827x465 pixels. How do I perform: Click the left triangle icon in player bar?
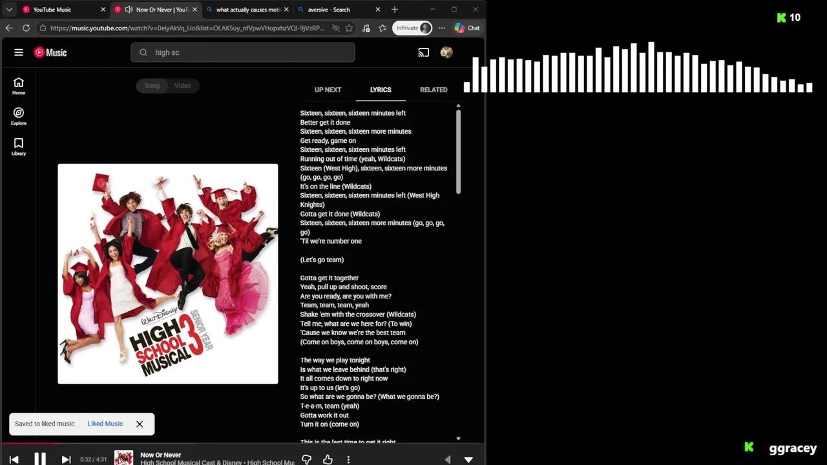(x=447, y=459)
